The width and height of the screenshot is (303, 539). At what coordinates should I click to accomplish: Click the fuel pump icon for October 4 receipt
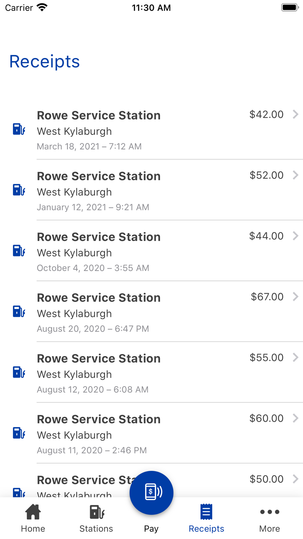(19, 251)
